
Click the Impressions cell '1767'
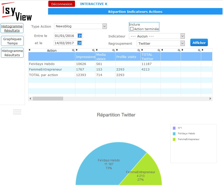coord(80,69)
